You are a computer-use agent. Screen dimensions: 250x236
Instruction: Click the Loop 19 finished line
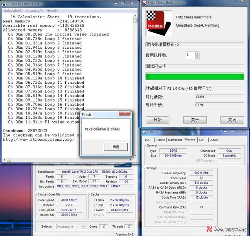pyautogui.click(x=44, y=118)
